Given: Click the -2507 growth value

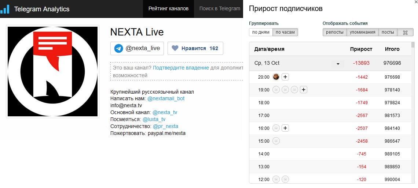Looking at the screenshot, I should click(x=362, y=128).
